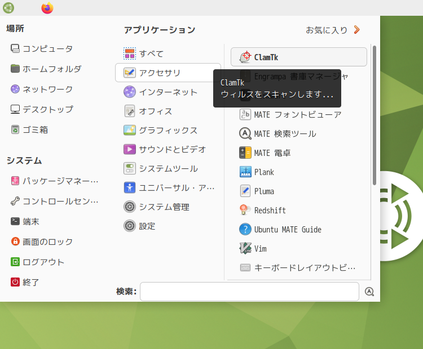The width and height of the screenshot is (423, 349).
Task: Click inside the 検索 search field
Action: (249, 292)
